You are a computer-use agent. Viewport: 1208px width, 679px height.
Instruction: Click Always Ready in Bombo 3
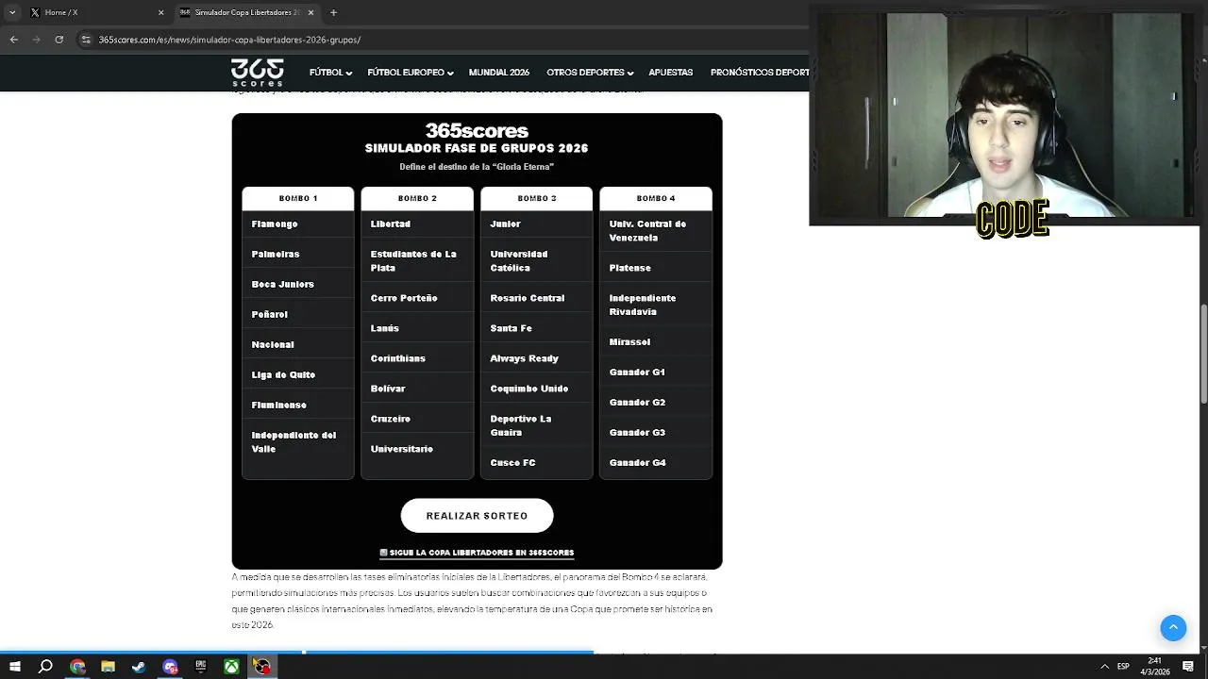(525, 358)
